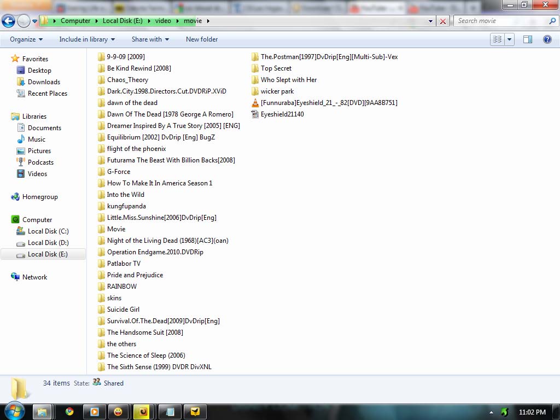Select Homegroup in the navigation pane
The width and height of the screenshot is (560, 420).
40,197
